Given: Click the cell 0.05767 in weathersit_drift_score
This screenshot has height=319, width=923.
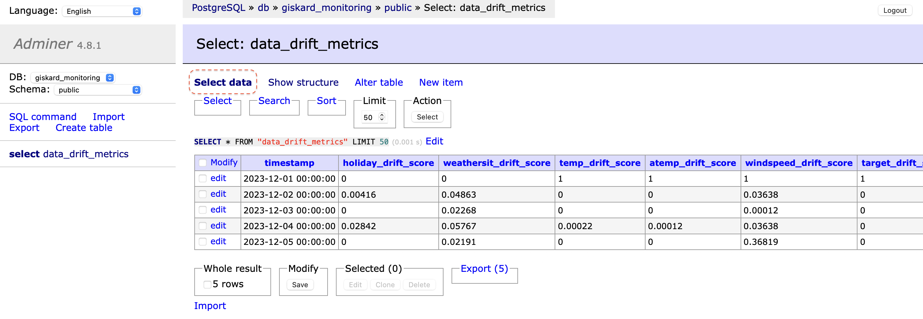Looking at the screenshot, I should pyautogui.click(x=497, y=226).
